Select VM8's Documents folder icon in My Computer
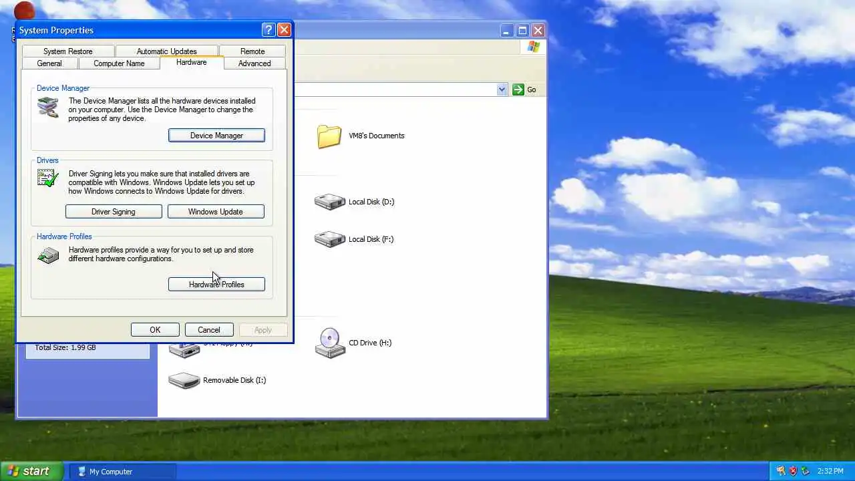The image size is (855, 481). 329,136
